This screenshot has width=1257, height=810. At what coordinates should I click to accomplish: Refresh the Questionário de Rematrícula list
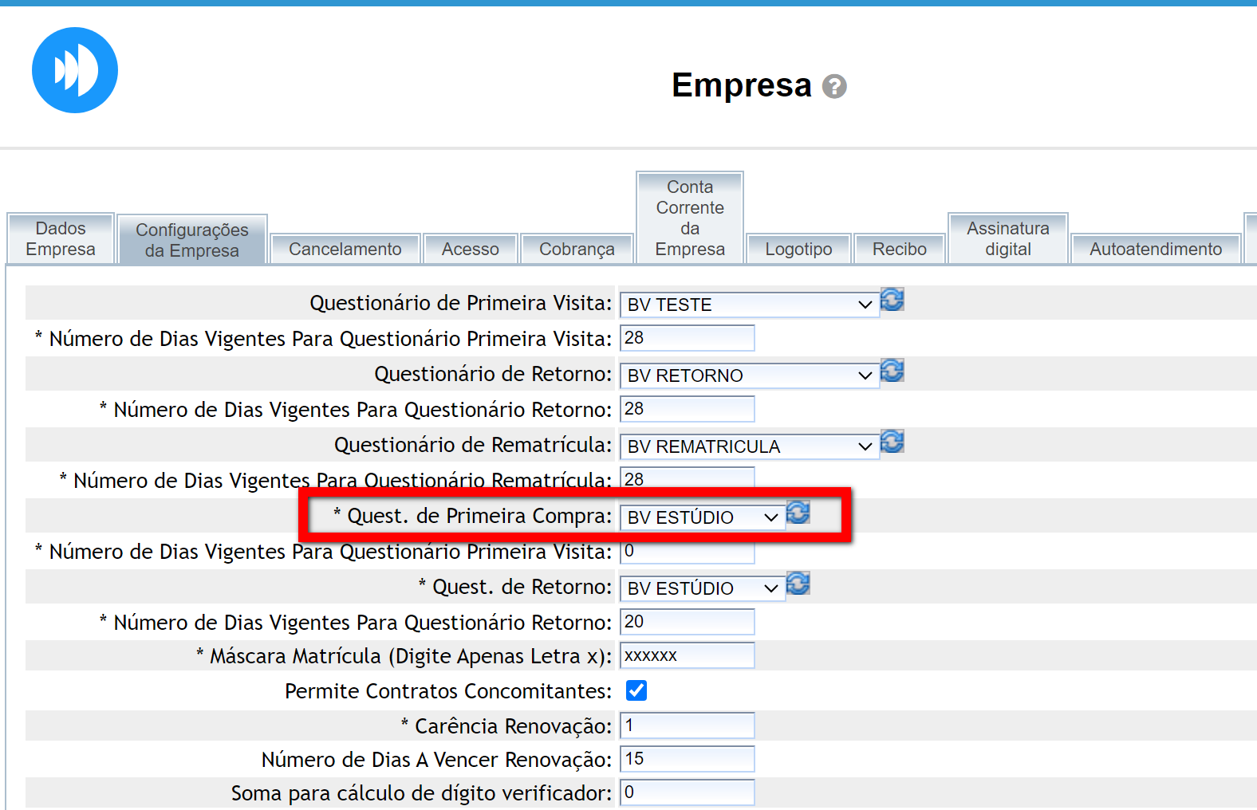pos(892,442)
